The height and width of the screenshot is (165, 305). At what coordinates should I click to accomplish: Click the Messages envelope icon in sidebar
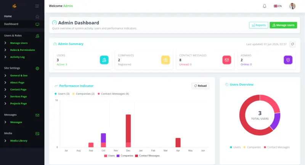[37, 115]
